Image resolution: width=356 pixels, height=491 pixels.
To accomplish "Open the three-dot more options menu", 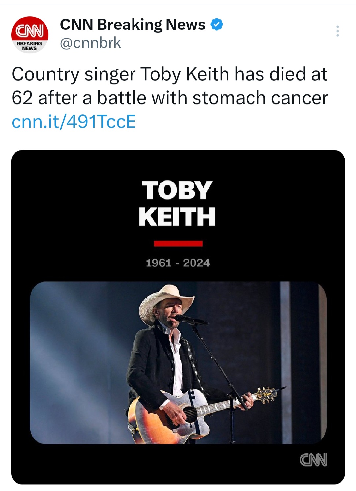I will tap(337, 31).
